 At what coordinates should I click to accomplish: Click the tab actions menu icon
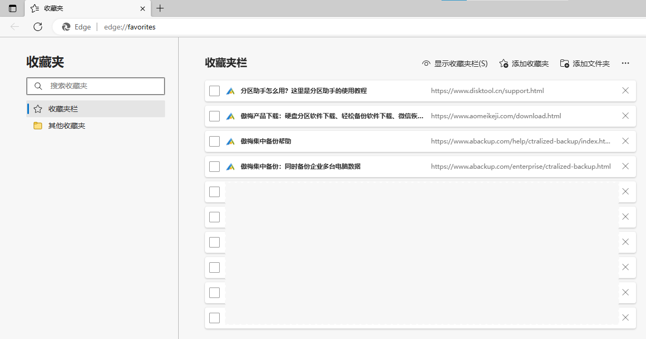13,8
